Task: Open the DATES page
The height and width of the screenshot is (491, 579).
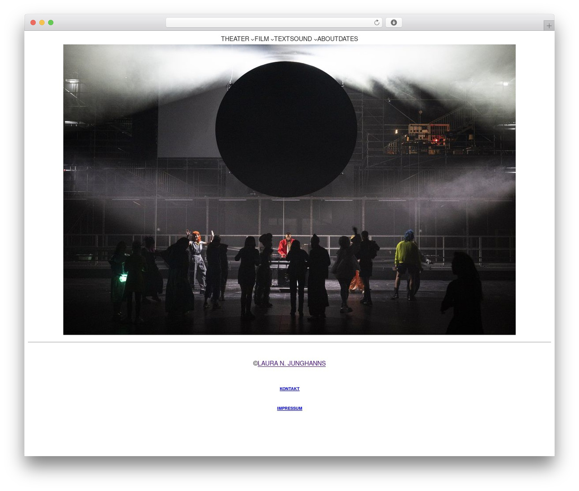Action: [348, 39]
